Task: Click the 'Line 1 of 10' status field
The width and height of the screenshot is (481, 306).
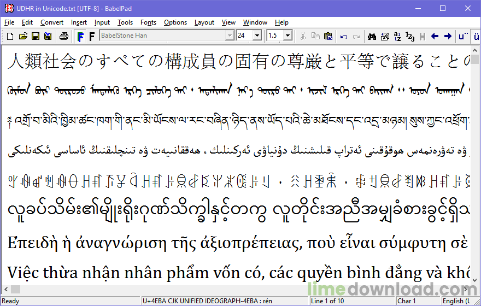Action: coord(328,301)
